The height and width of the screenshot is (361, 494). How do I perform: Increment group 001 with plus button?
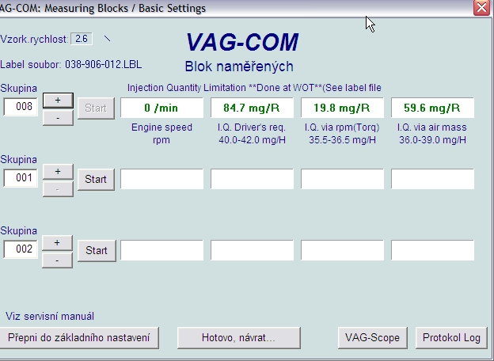click(57, 171)
